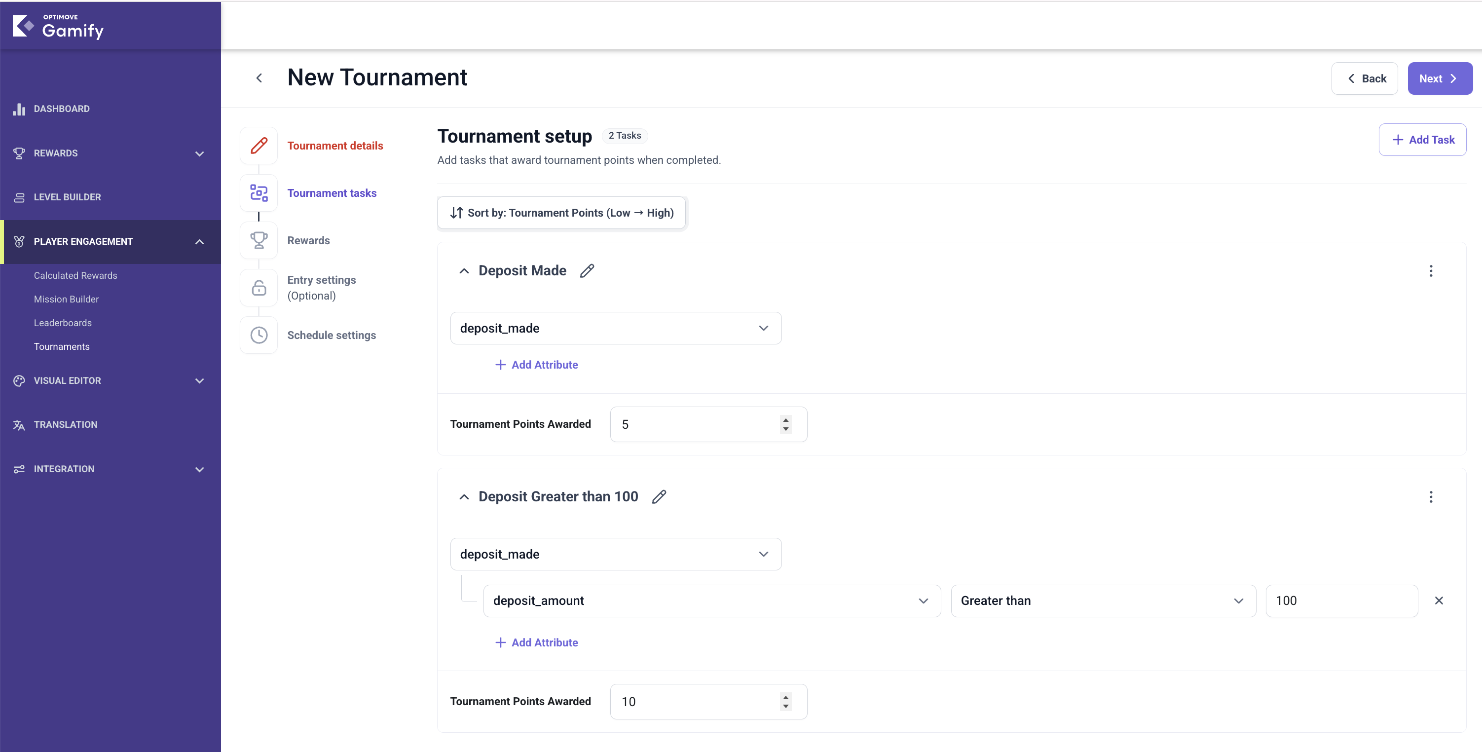Click the back arrow beside New Tournament
This screenshot has height=752, width=1482.
coord(259,78)
